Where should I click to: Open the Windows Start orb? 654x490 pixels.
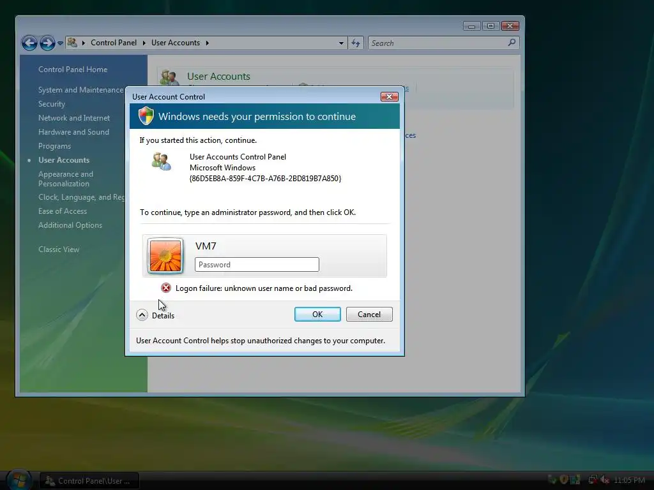pyautogui.click(x=19, y=480)
